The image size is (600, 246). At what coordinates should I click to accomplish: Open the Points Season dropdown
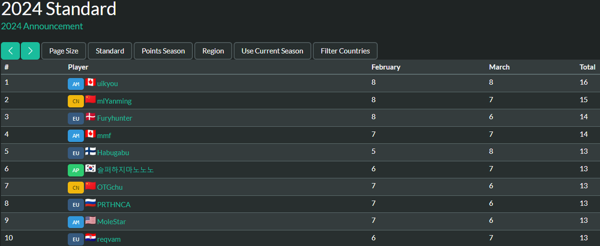[163, 51]
